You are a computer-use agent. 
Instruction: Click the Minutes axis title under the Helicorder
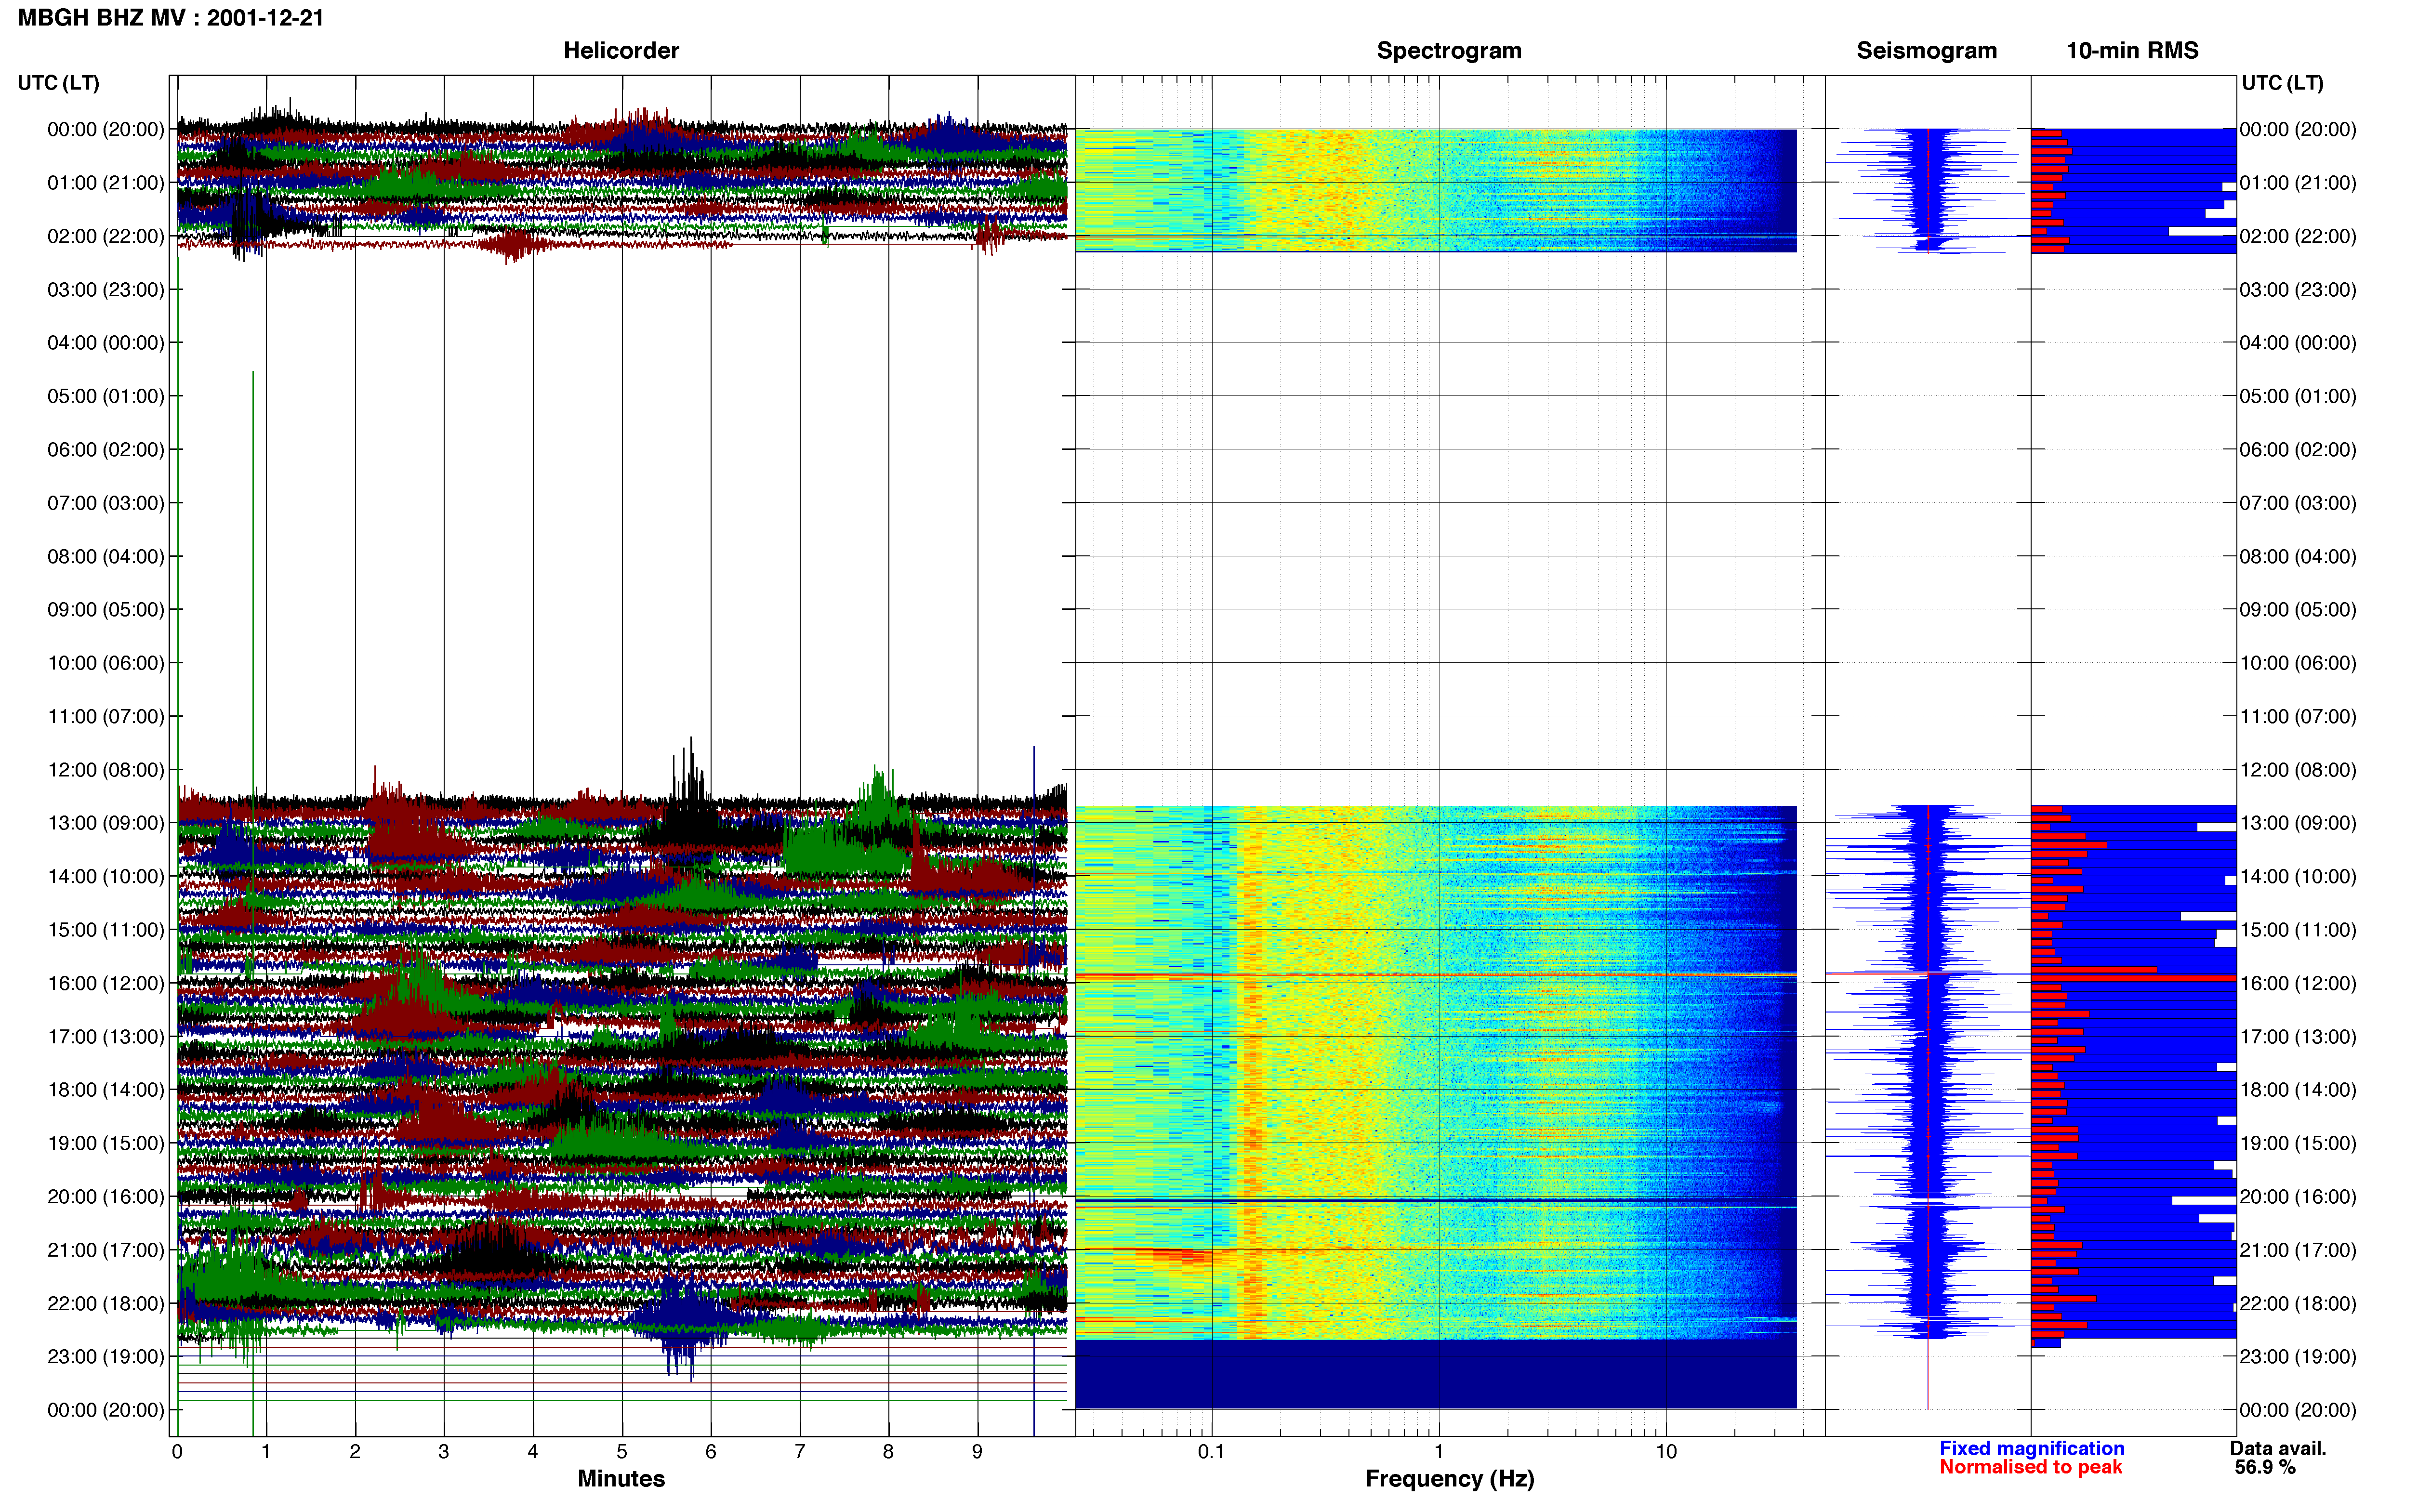(621, 1479)
